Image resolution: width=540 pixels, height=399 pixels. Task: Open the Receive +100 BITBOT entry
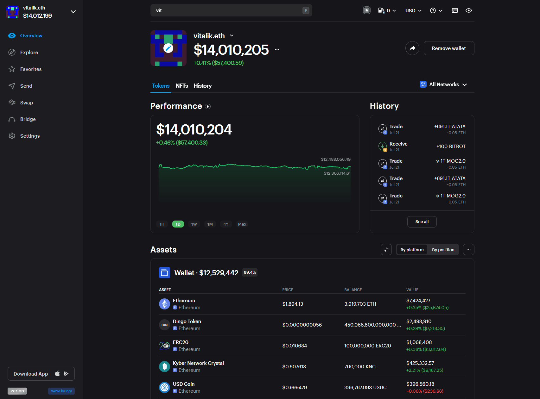pyautogui.click(x=422, y=147)
